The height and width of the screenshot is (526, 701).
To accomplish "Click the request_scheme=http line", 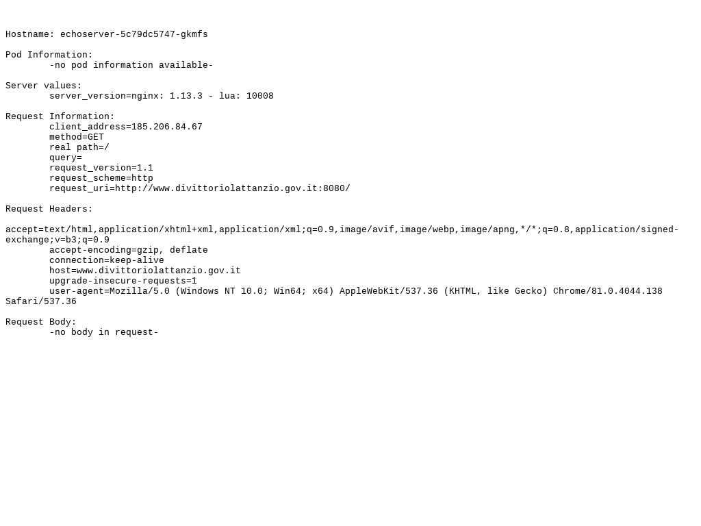I will click(101, 179).
